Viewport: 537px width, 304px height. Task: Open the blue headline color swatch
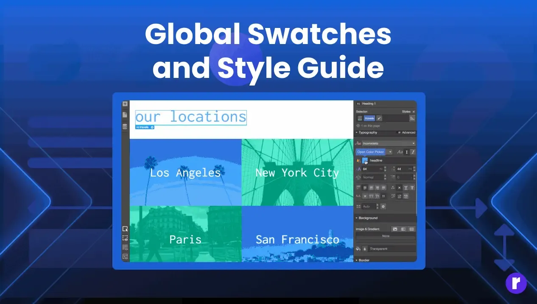(x=365, y=161)
